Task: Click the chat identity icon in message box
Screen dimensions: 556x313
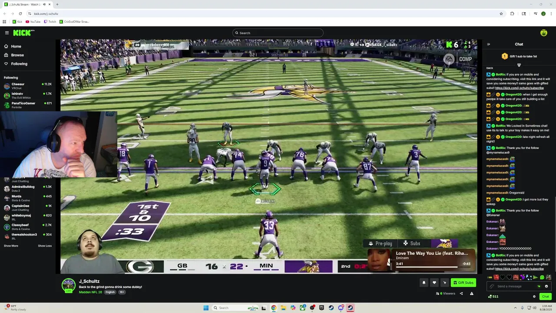Action: (x=492, y=286)
